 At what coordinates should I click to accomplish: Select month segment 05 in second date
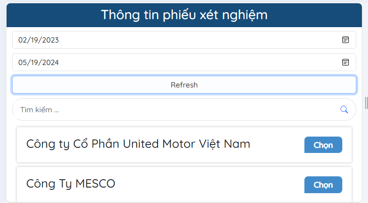(x=22, y=62)
